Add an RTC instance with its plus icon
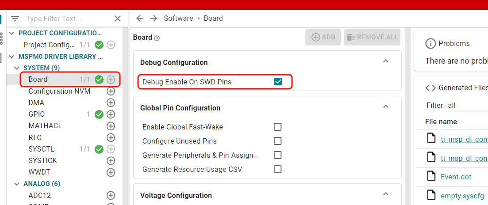488x205 pixels. (111, 137)
